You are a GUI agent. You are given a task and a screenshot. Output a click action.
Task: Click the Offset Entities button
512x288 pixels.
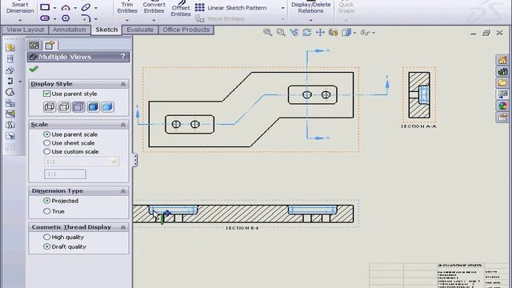tap(181, 9)
